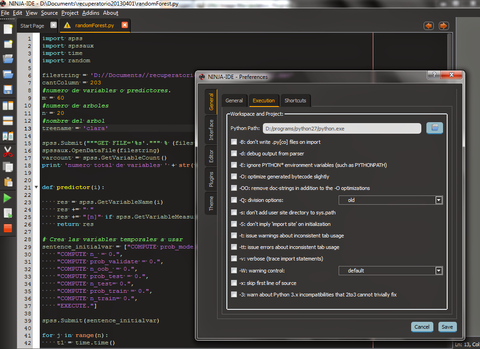Click the Save file floppy icon
Viewport: 480px width, 349px height.
click(8, 89)
